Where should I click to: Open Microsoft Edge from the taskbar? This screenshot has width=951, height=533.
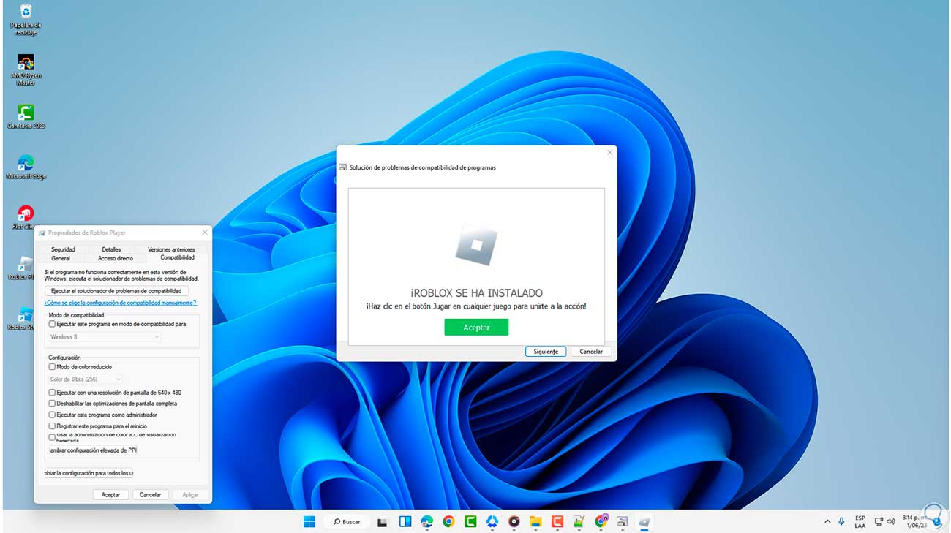coord(426,521)
